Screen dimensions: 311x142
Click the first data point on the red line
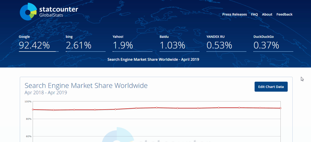(x=33, y=110)
